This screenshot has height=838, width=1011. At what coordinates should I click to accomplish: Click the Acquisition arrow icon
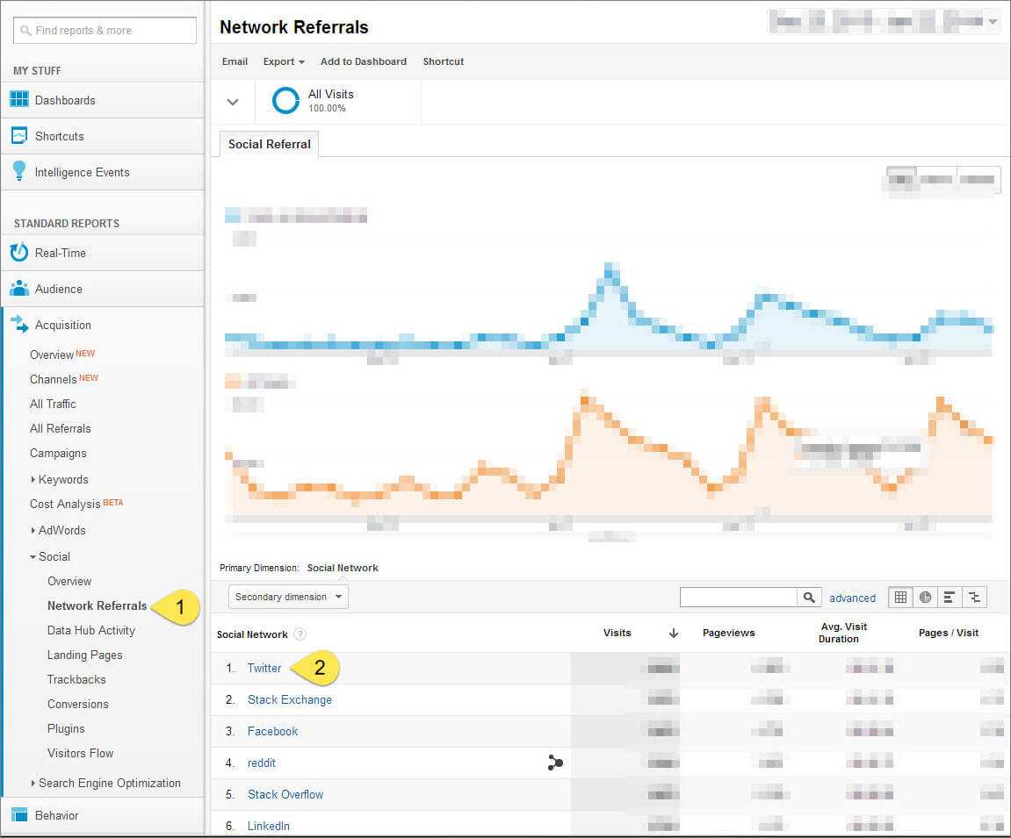[19, 324]
